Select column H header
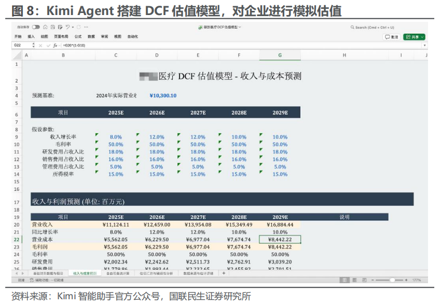This screenshot has width=441, height=306. coord(344,55)
